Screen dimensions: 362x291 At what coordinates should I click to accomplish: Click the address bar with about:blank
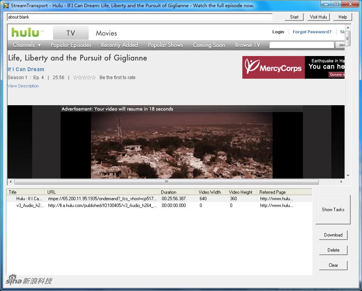coord(139,17)
